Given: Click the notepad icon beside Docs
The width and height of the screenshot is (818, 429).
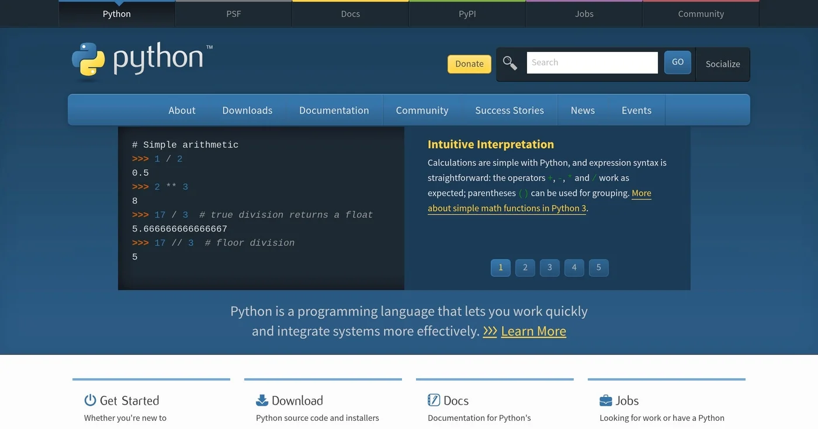Looking at the screenshot, I should point(434,400).
